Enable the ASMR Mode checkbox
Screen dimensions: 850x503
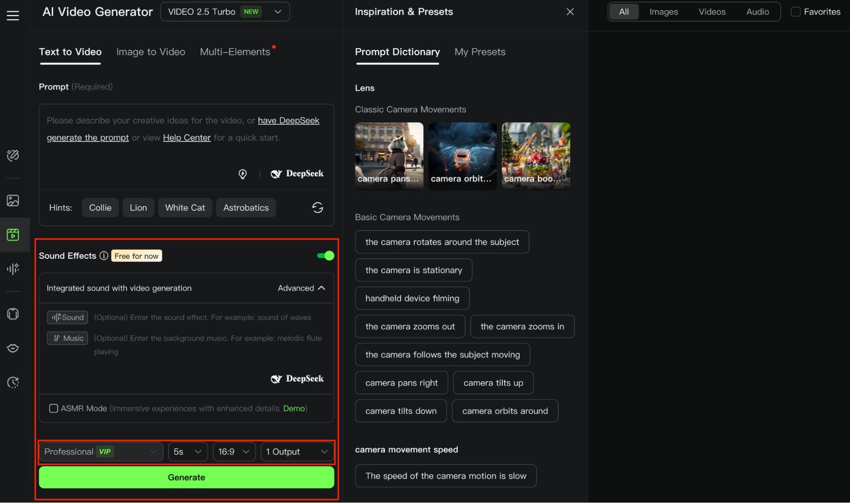coord(54,408)
